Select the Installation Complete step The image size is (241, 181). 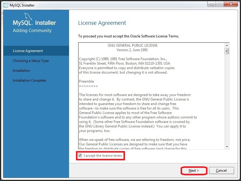(29, 80)
